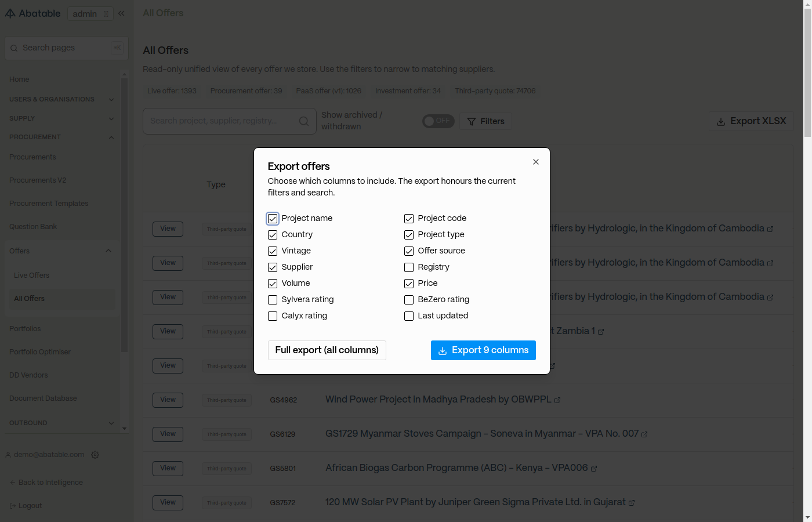
Task: Open external link icon for Wind Power Project
Action: (557, 400)
